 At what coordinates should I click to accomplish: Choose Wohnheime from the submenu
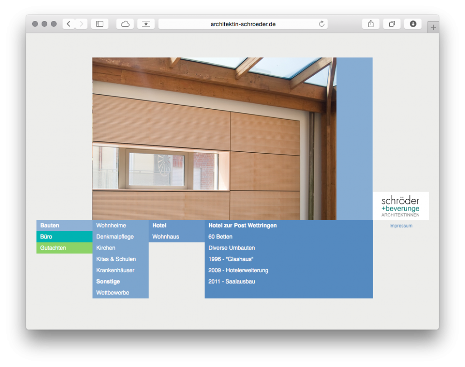click(121, 225)
